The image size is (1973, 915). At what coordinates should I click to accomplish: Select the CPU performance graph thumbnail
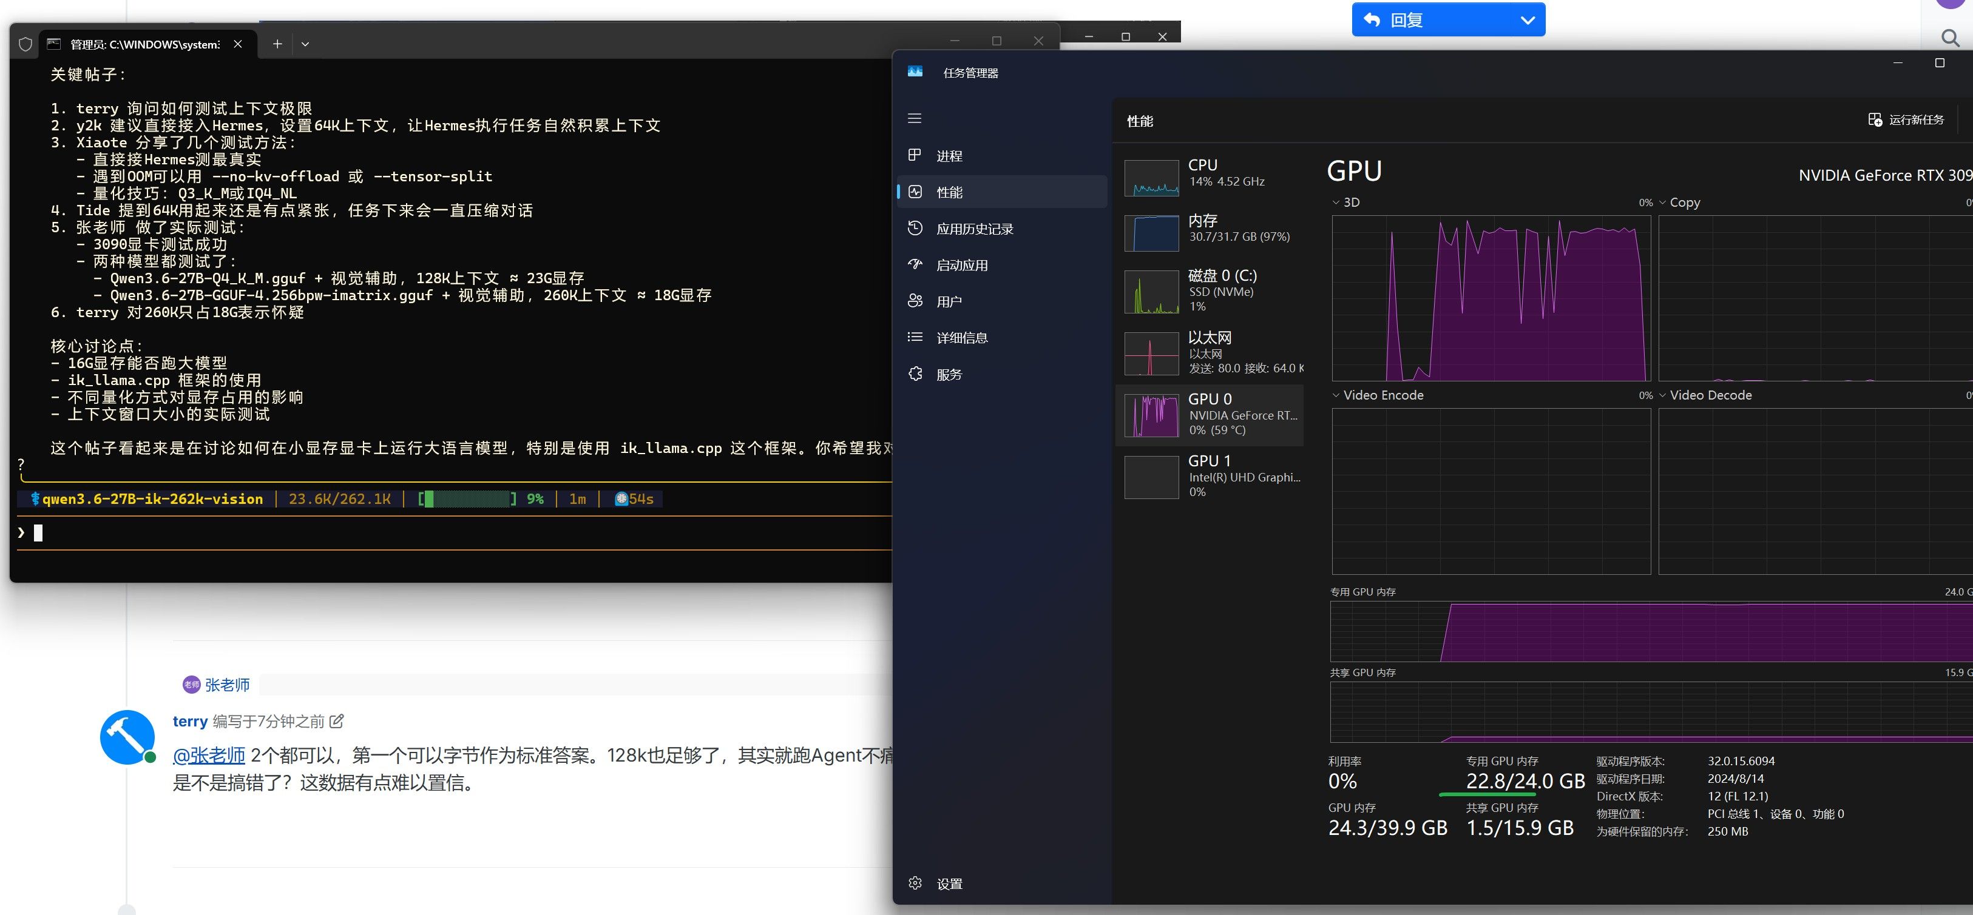[x=1151, y=178]
